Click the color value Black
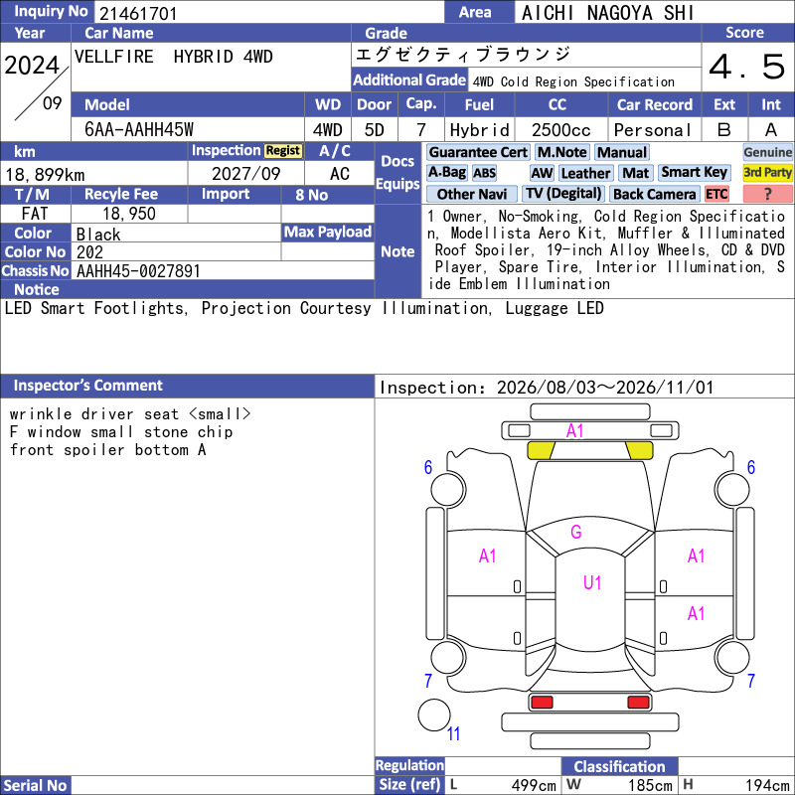This screenshot has width=795, height=795. point(98,235)
